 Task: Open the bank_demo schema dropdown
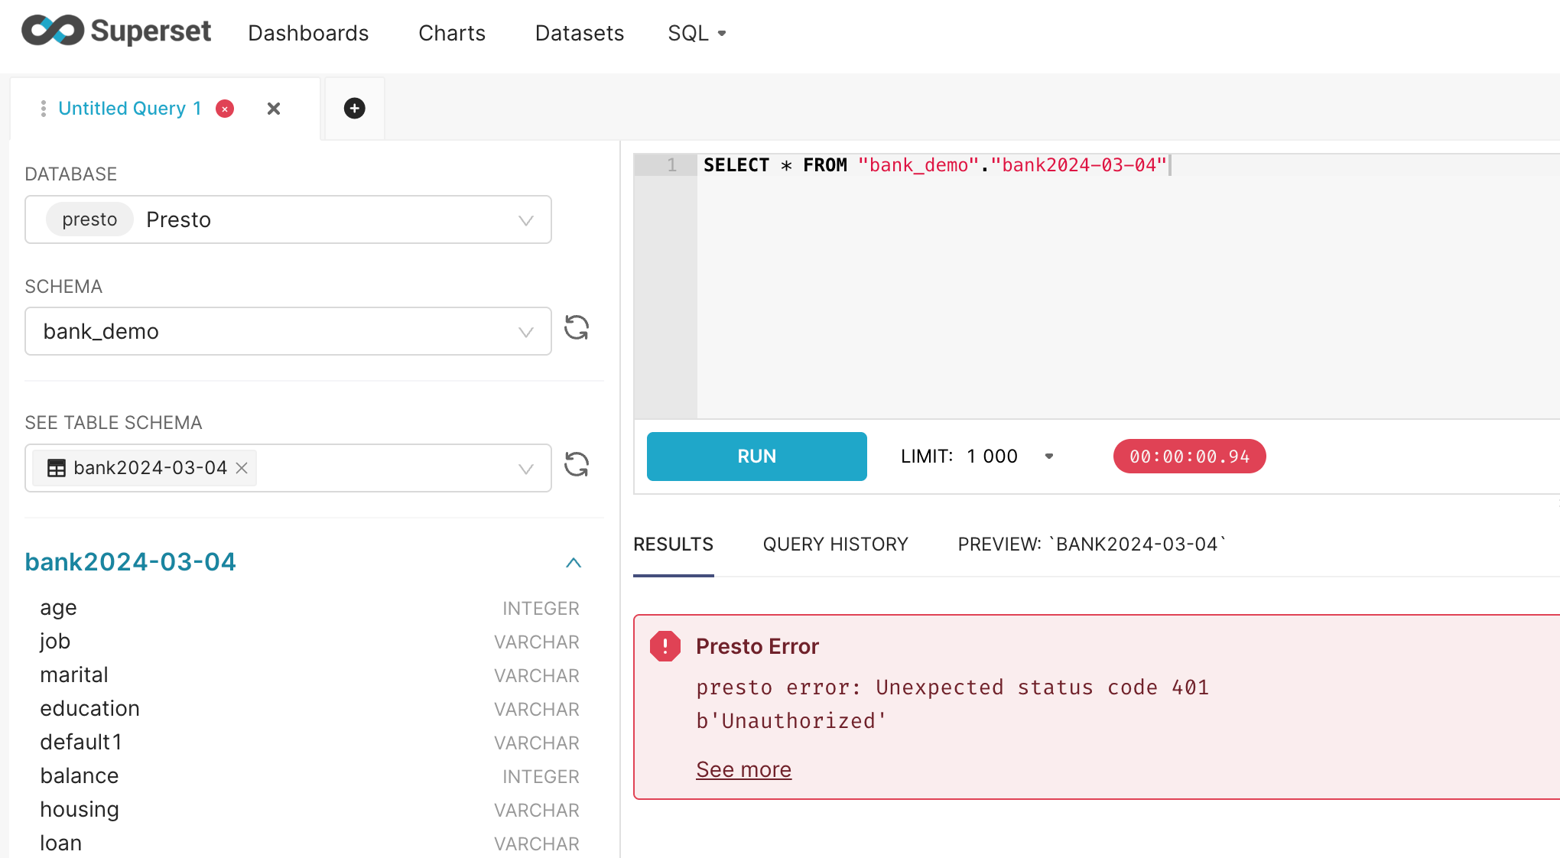[x=288, y=331]
